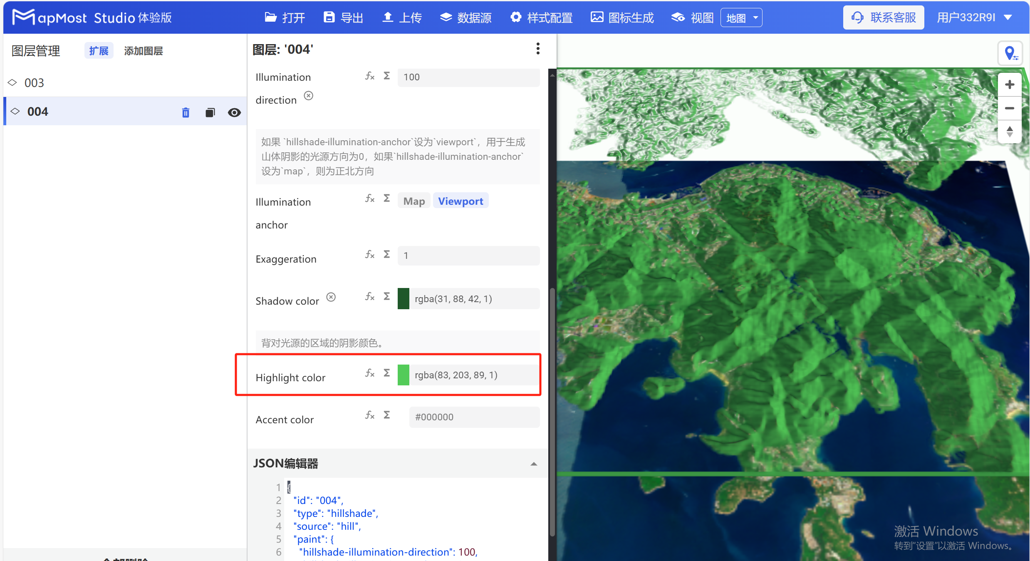Toggle visibility eye of layer 004

(x=234, y=112)
